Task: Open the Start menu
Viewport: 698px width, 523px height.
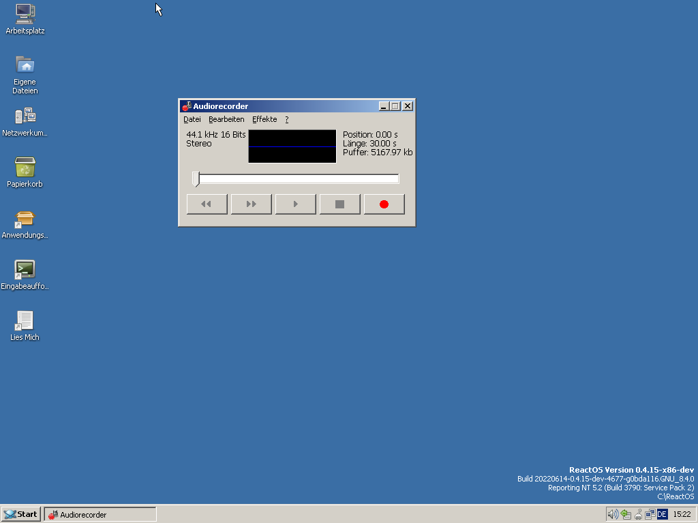Action: tap(21, 514)
